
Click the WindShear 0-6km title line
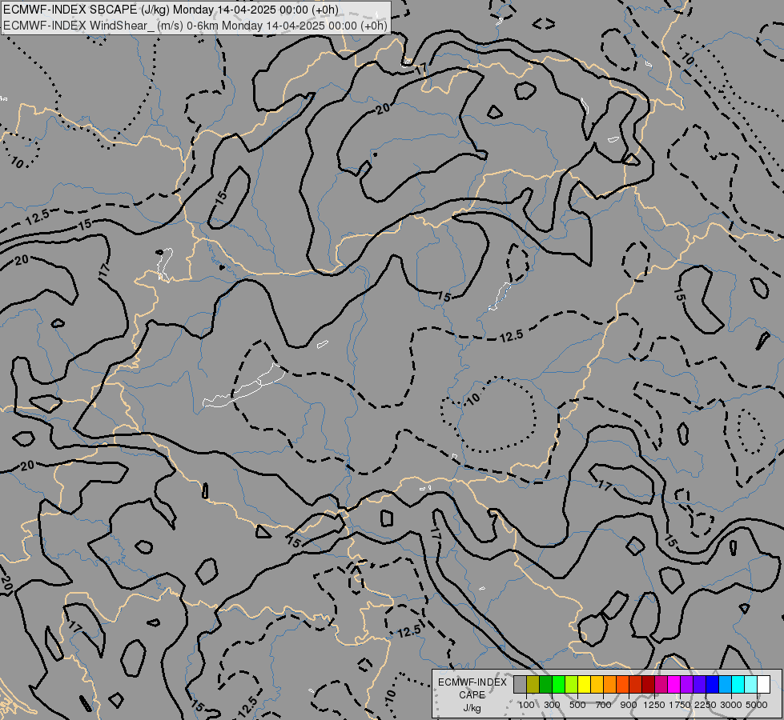(x=195, y=26)
